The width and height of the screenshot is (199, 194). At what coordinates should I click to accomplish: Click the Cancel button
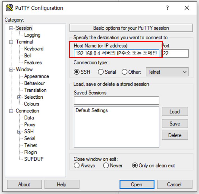coord(175,184)
